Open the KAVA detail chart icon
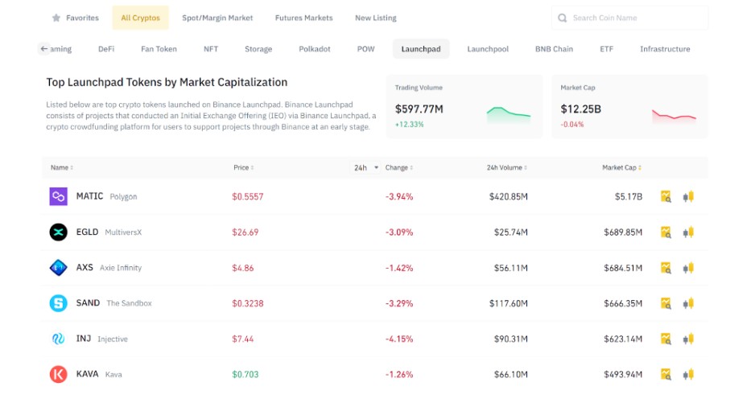Image resolution: width=751 pixels, height=407 pixels. 666,374
